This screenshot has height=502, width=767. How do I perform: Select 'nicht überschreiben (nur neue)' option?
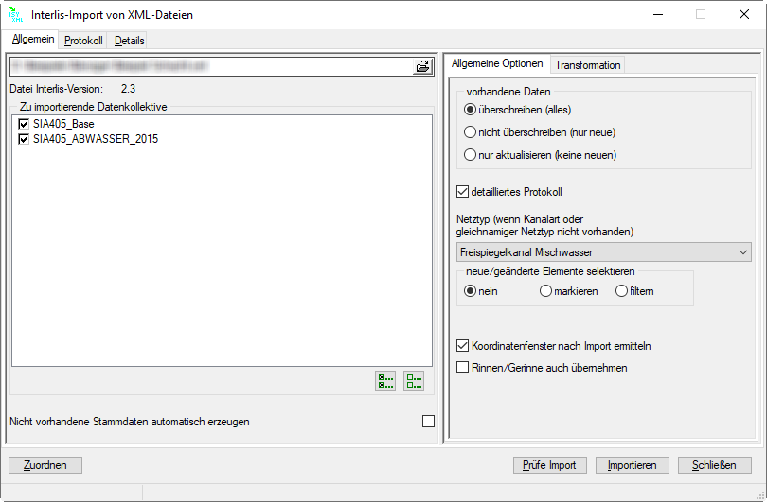[x=470, y=132]
